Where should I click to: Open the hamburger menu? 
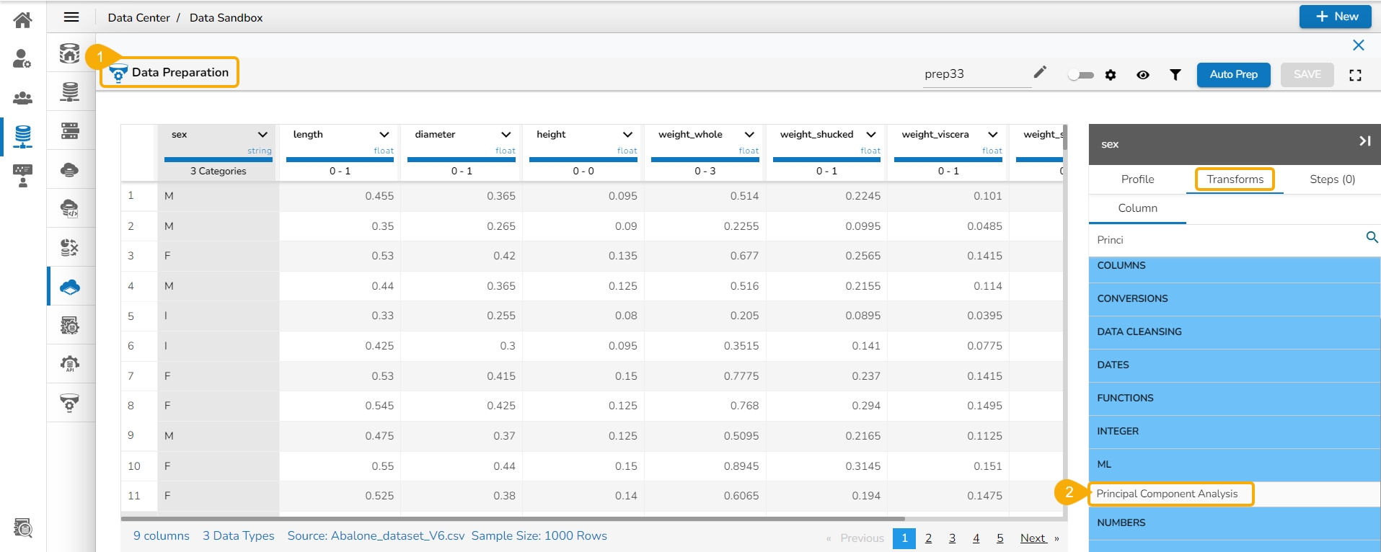(71, 17)
